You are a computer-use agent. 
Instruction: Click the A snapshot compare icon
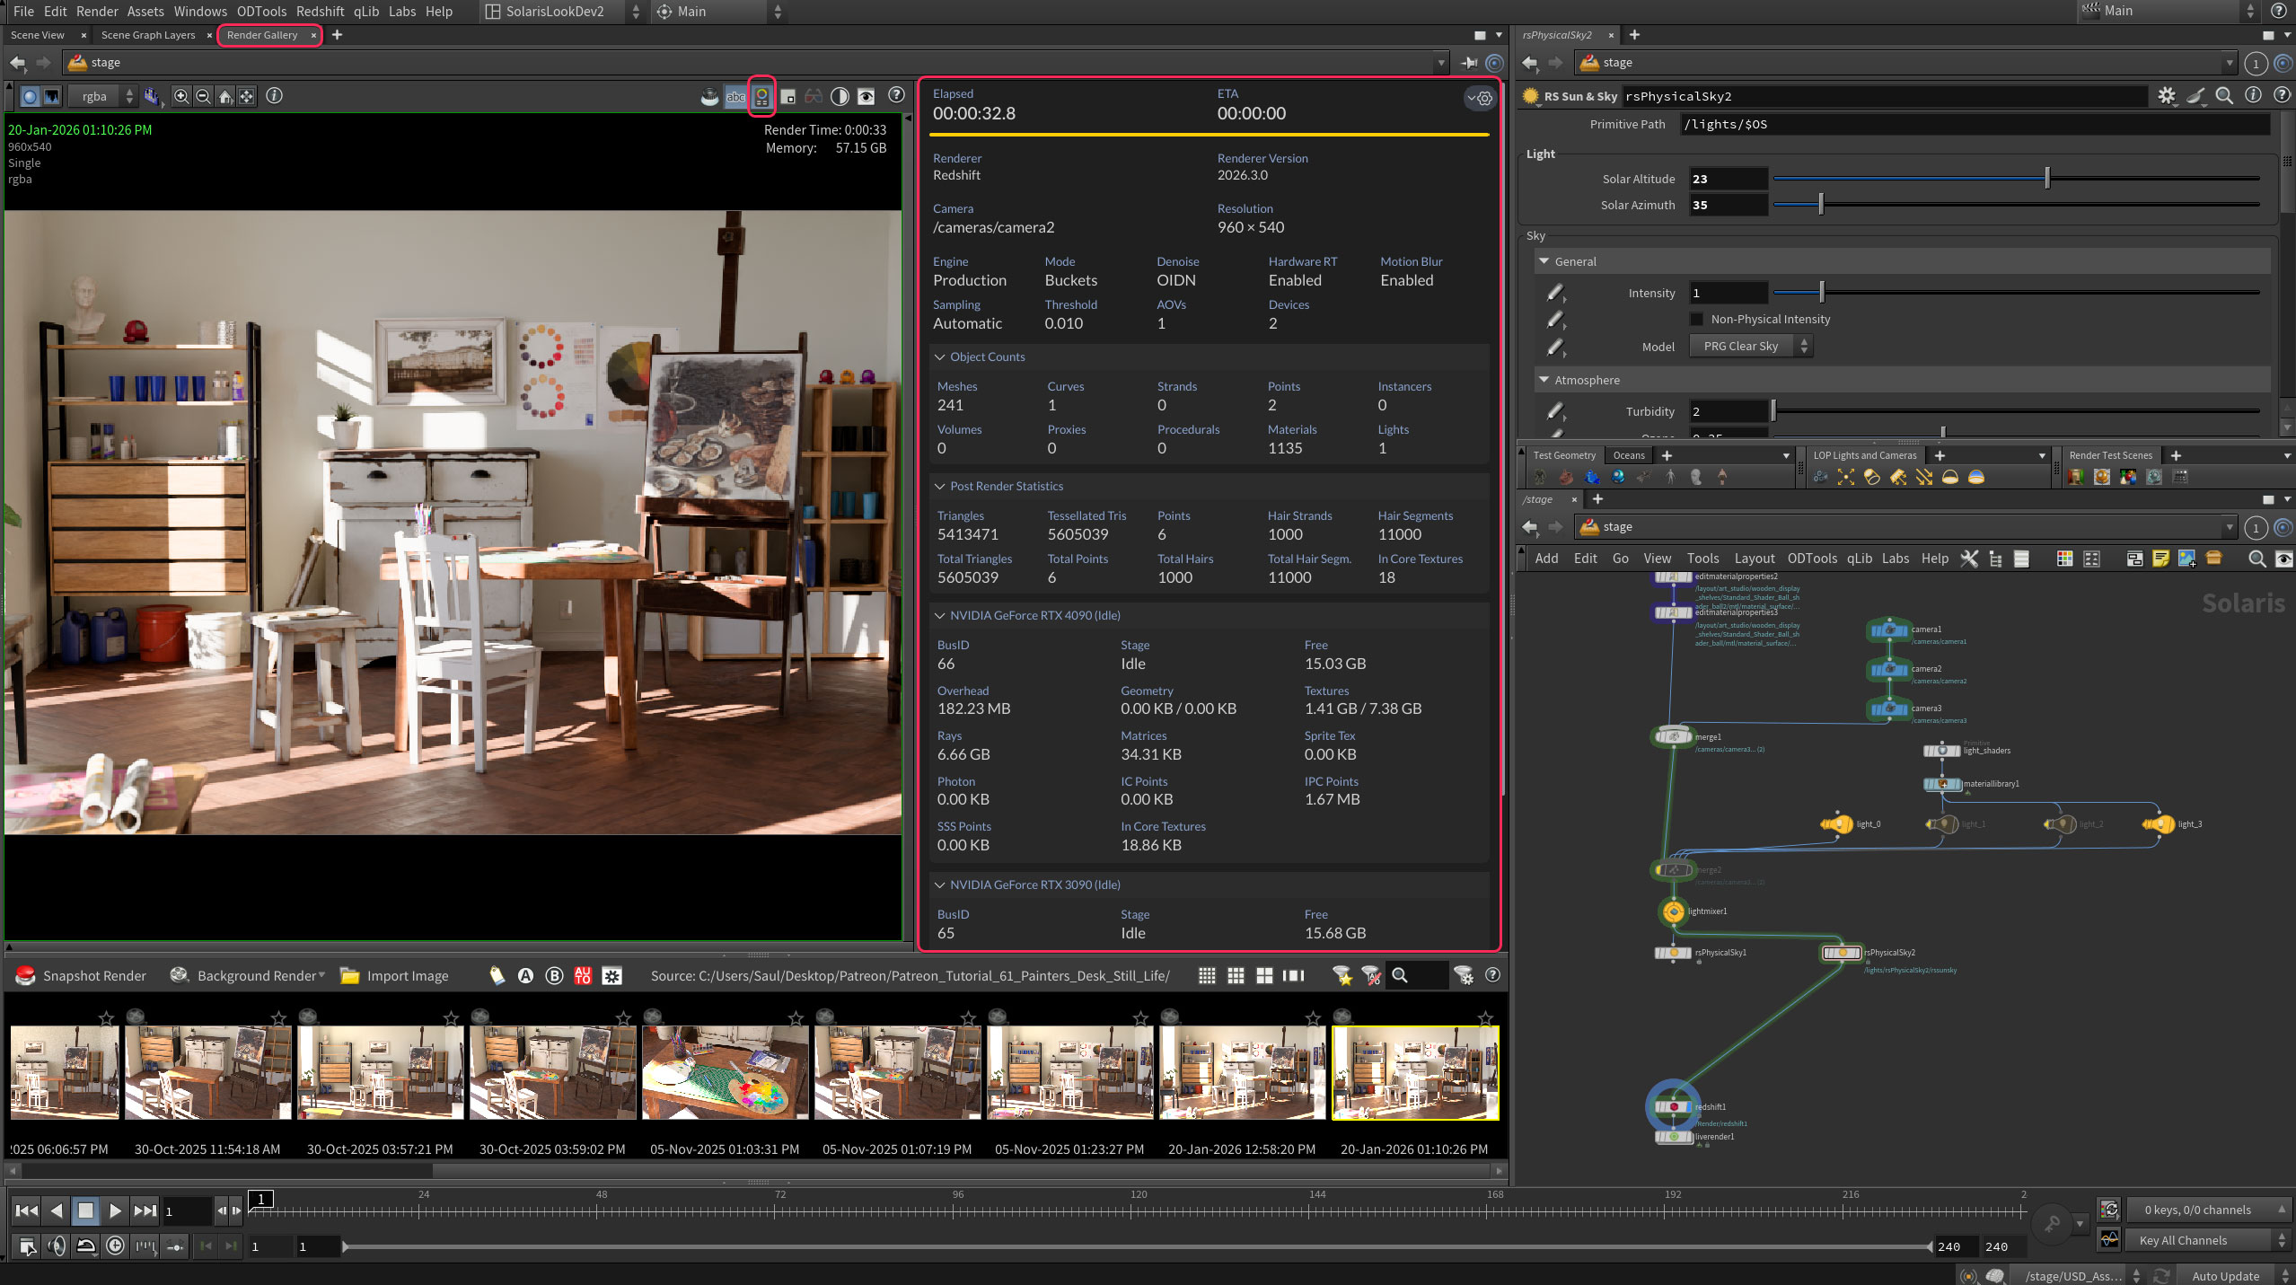click(526, 976)
